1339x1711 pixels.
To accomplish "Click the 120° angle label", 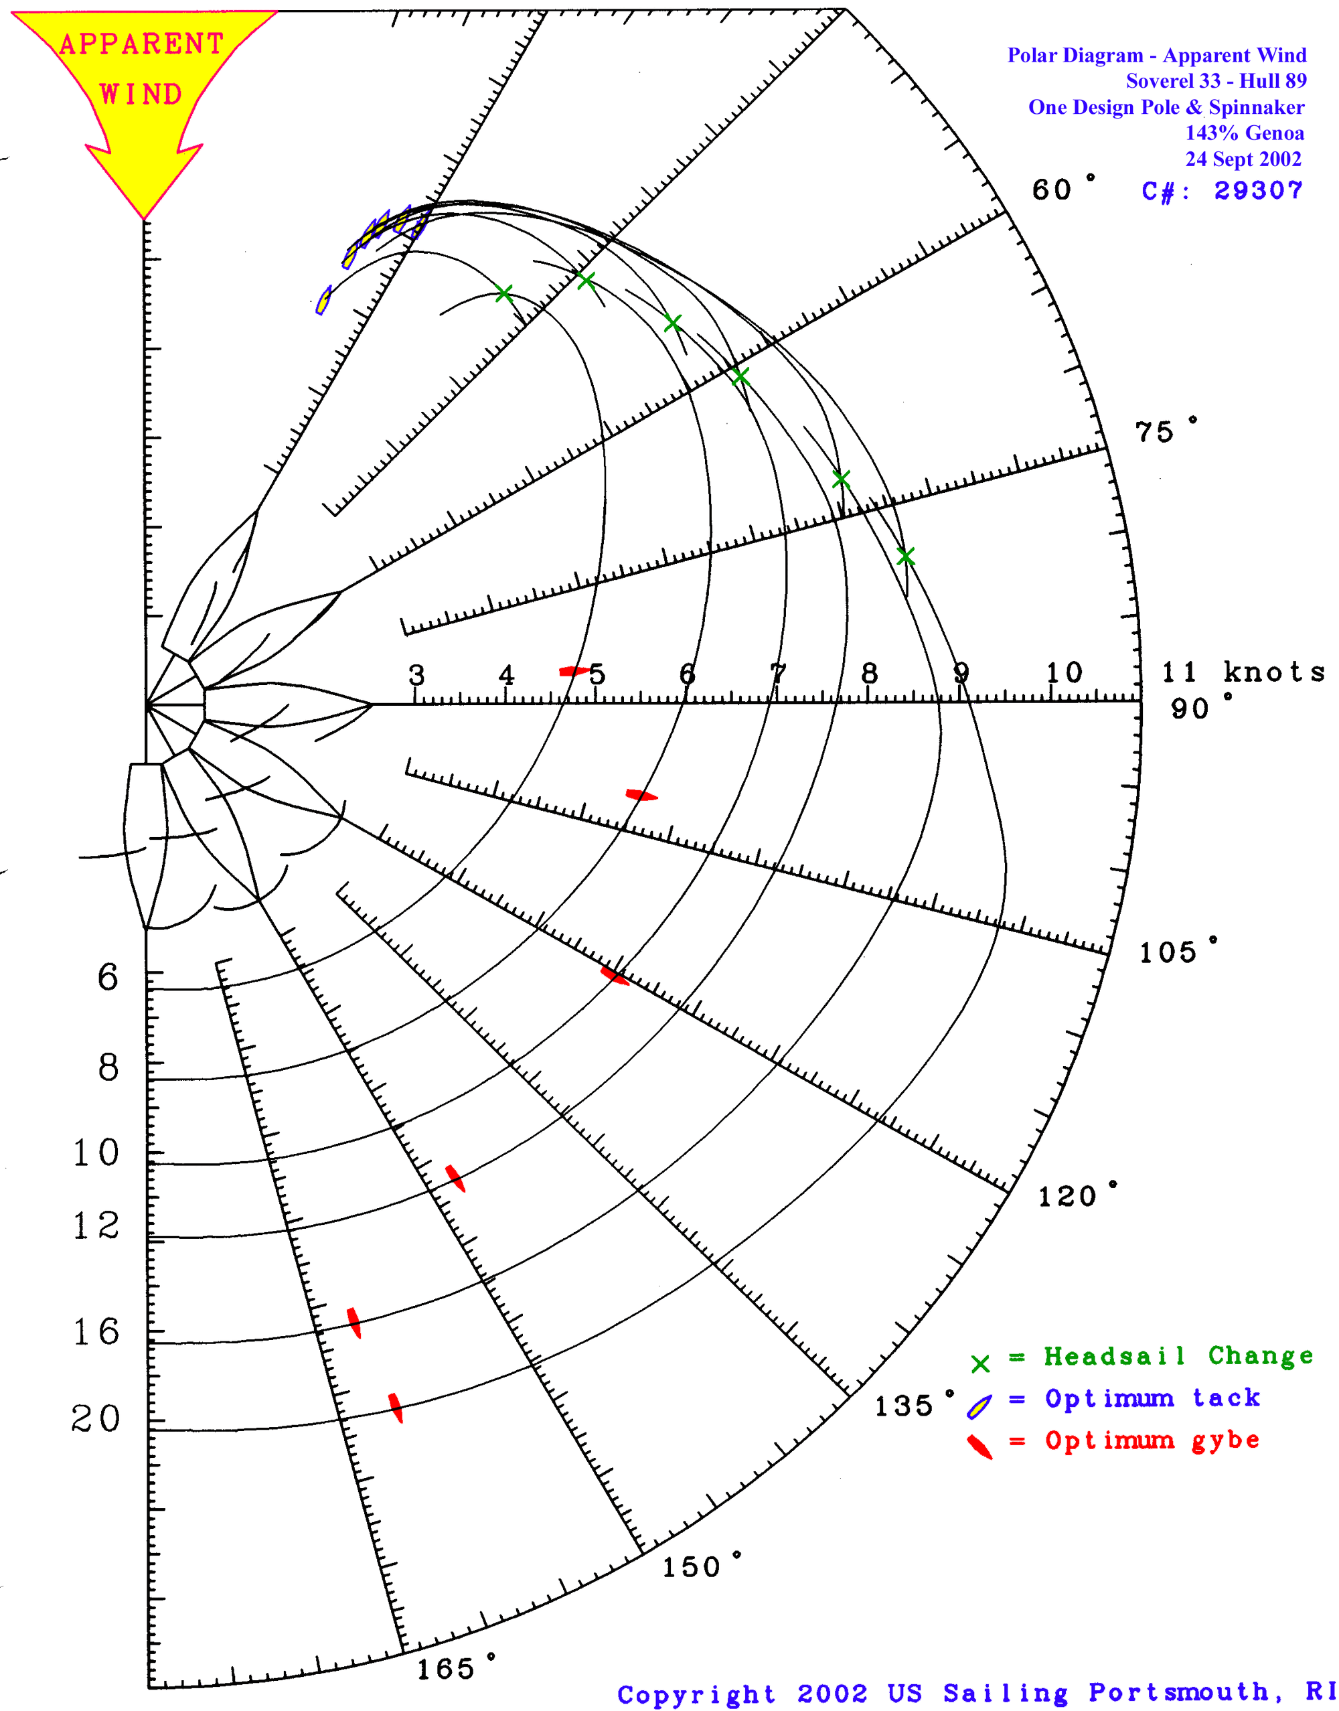I will (x=1077, y=1195).
